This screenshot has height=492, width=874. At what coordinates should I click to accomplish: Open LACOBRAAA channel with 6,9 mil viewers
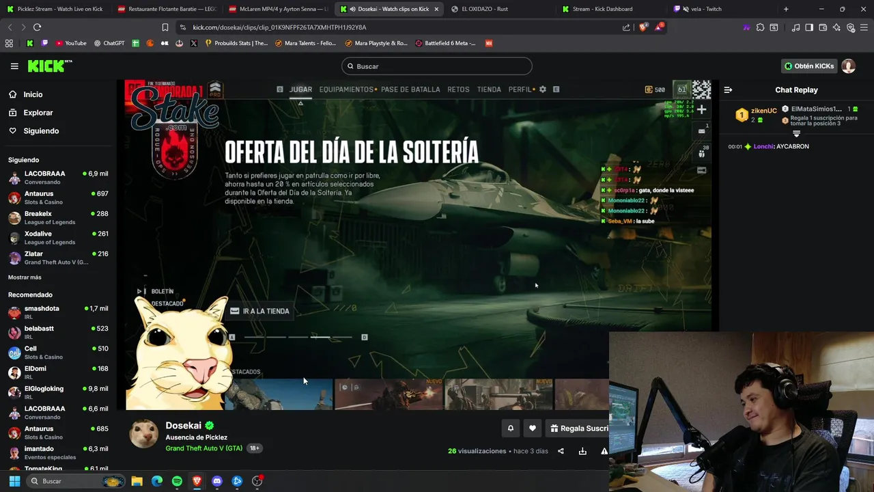click(x=58, y=178)
